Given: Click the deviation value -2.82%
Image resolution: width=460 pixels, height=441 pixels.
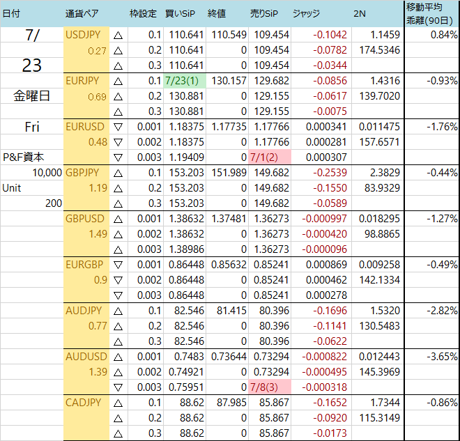Looking at the screenshot, I should tap(442, 311).
